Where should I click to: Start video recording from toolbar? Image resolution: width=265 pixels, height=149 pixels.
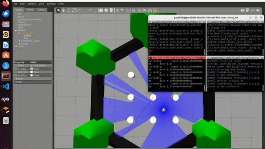[x=258, y=10]
